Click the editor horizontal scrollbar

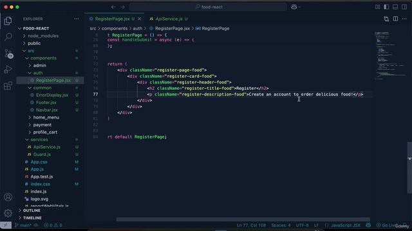click(243, 219)
